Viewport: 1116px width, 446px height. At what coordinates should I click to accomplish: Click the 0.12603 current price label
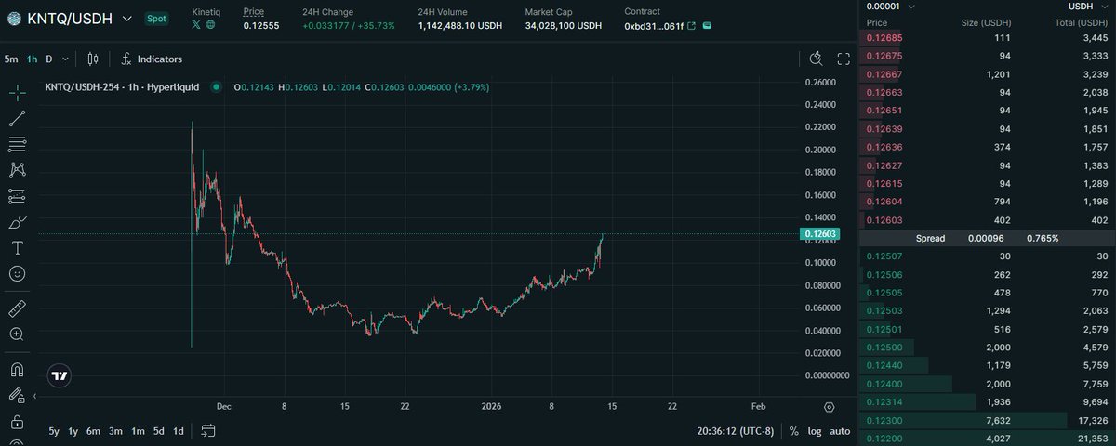pyautogui.click(x=819, y=234)
